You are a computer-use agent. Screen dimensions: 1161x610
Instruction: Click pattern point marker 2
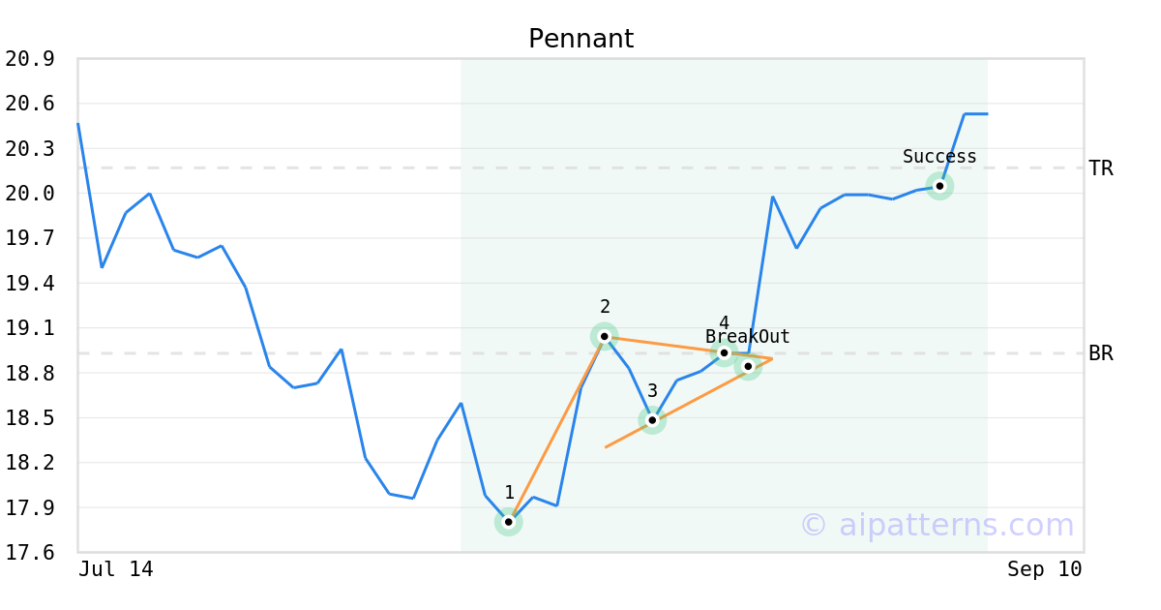[605, 337]
